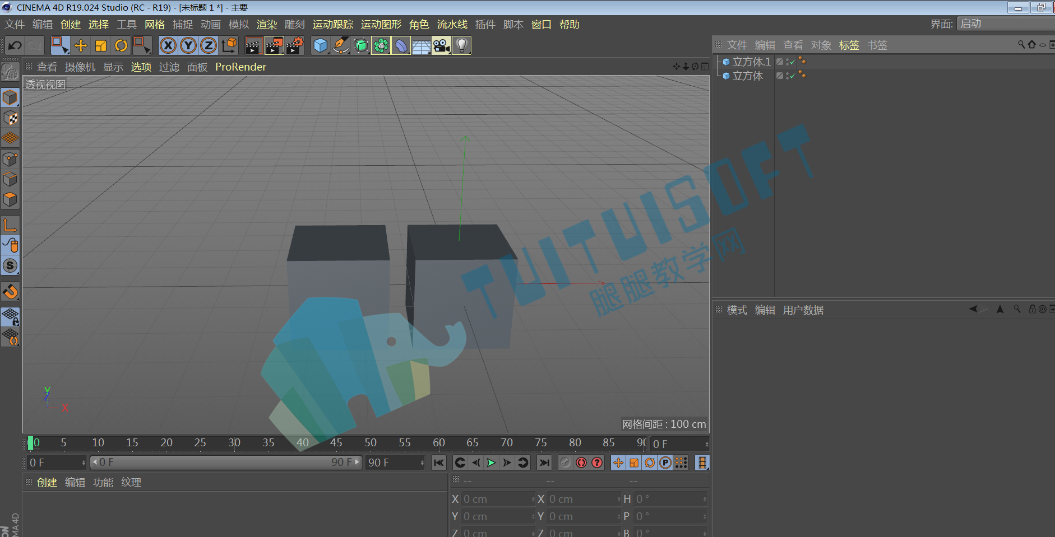Add a Light object from the toolbar

461,45
